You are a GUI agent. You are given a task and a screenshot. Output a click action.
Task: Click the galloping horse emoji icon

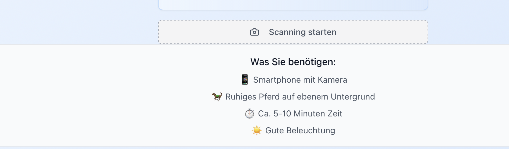(x=217, y=97)
